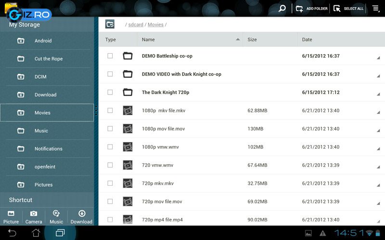Viewport: 385px width, 240px height.
Task: Open the overflow menu icon at top right
Action: [x=376, y=8]
